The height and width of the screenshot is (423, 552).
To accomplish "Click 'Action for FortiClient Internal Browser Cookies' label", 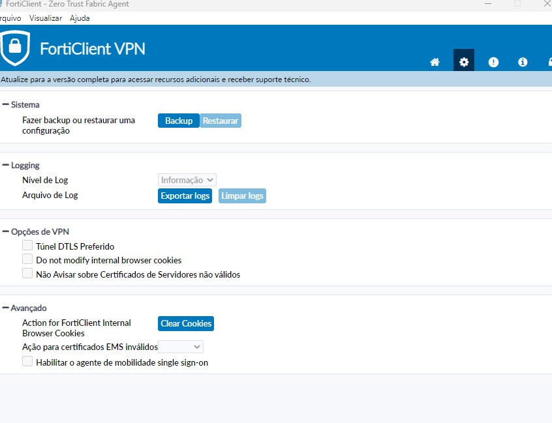I will (76, 328).
